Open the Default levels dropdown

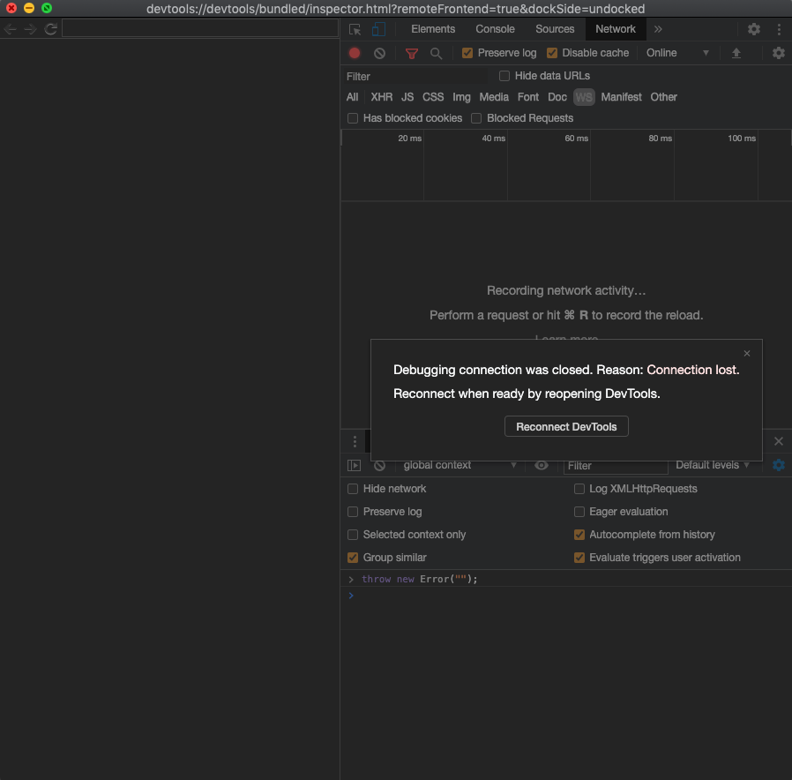pyautogui.click(x=713, y=465)
